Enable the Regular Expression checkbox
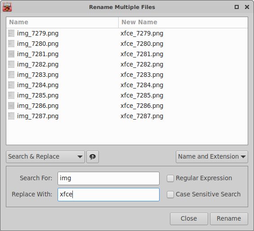The height and width of the screenshot is (231, 254). (170, 178)
